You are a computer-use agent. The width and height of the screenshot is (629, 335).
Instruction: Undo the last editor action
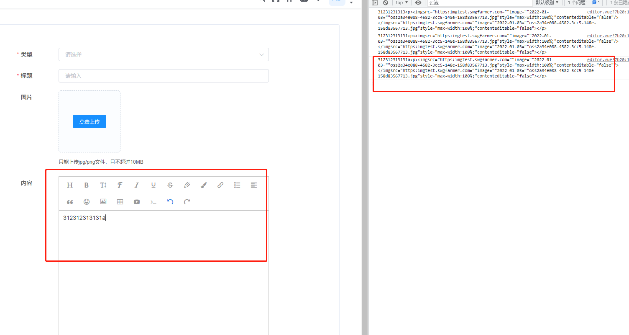tap(170, 202)
